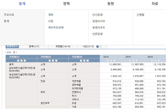Click the 혼인여부 category cell
Screen dimensions: 166x110
click(45, 103)
